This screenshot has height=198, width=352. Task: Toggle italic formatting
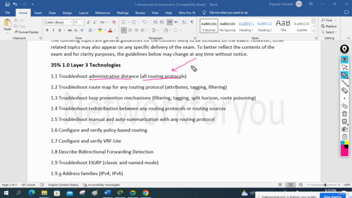tap(53, 30)
